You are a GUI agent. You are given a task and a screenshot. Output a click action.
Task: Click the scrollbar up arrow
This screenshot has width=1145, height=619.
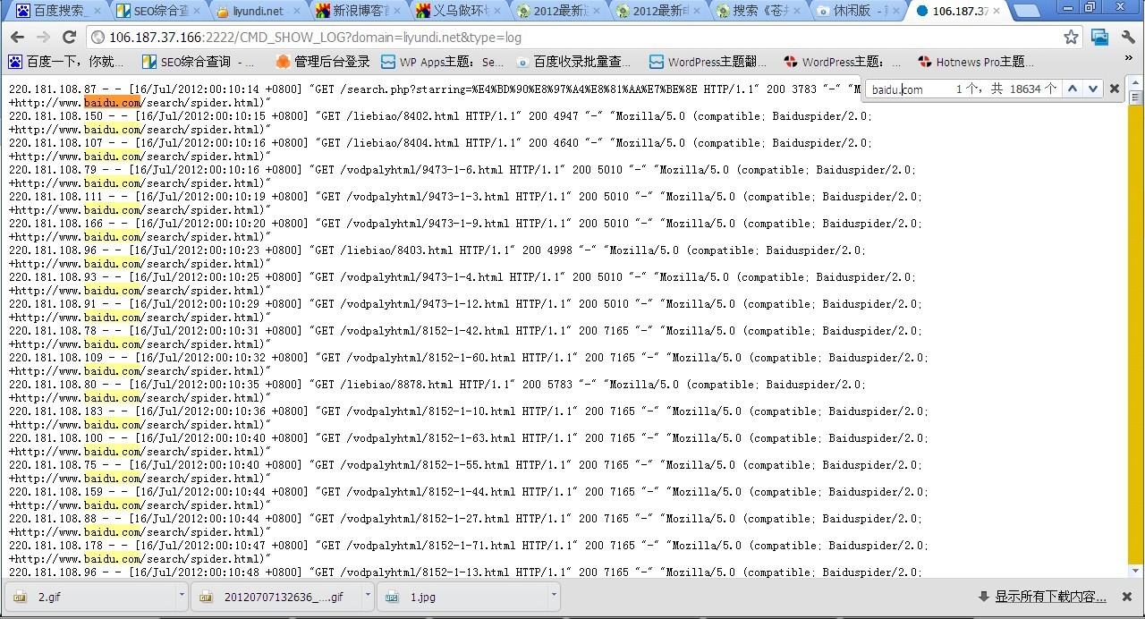tap(1136, 83)
